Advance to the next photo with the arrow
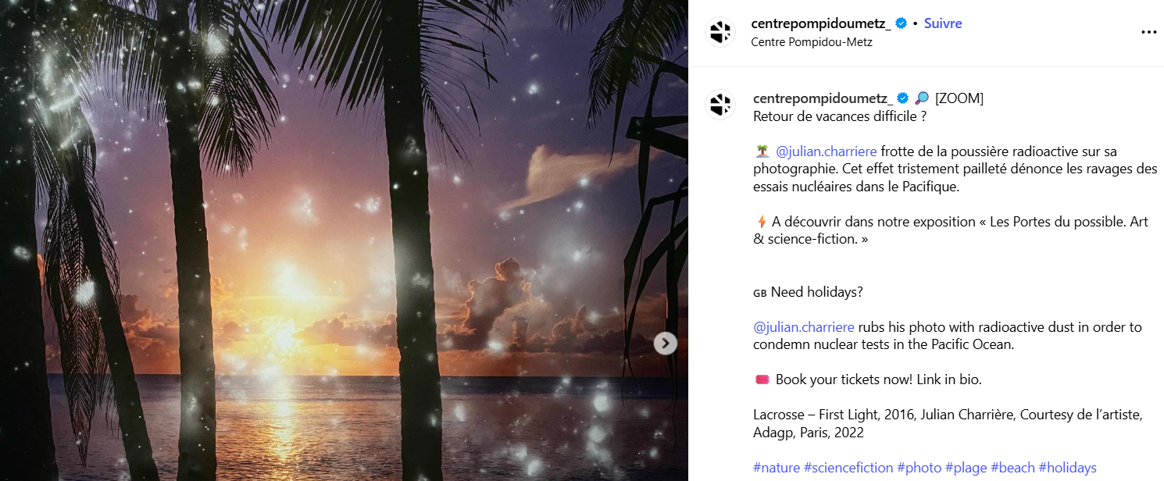 pyautogui.click(x=665, y=343)
